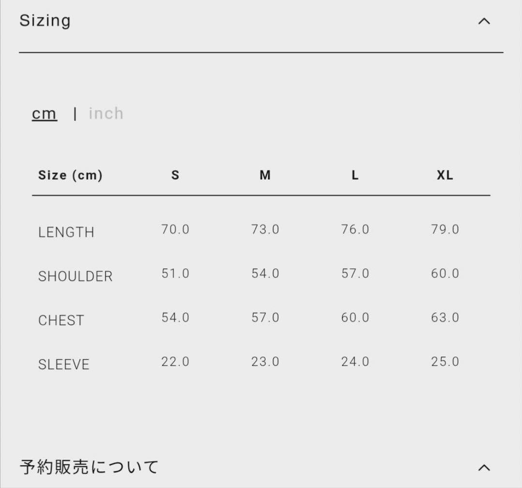Click the XL sleeve value 25.0
522x488 pixels.
(445, 362)
